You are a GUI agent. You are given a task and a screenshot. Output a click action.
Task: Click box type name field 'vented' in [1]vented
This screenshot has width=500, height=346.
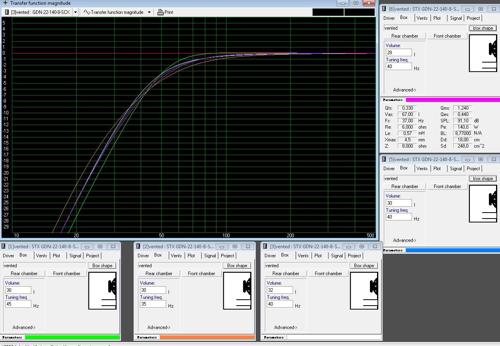click(x=44, y=266)
